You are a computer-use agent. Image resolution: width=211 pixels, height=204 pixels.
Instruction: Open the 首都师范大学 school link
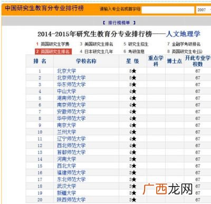(x=71, y=152)
